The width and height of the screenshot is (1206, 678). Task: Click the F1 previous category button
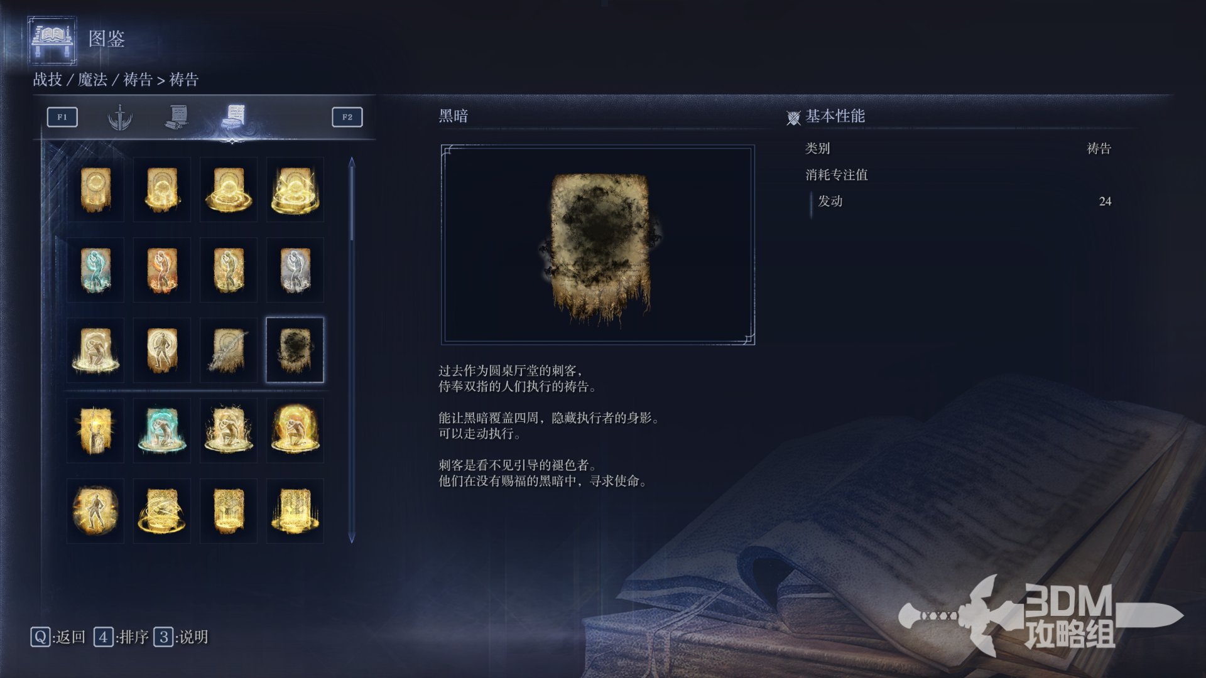pyautogui.click(x=62, y=117)
